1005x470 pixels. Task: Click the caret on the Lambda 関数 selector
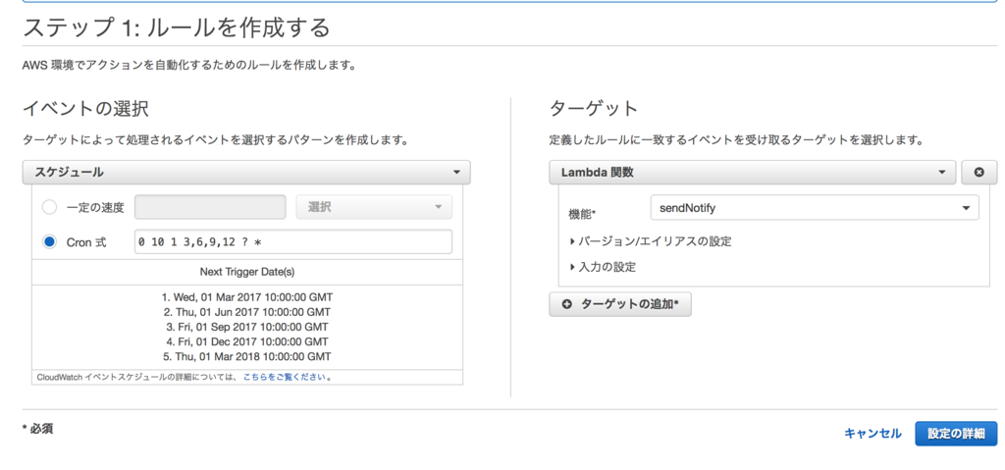point(941,173)
